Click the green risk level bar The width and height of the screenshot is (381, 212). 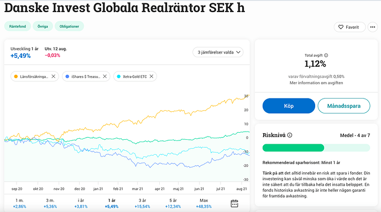pos(316,148)
